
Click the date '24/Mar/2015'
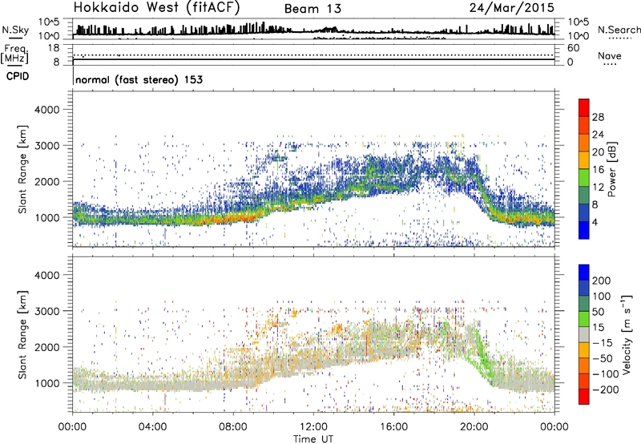click(512, 8)
